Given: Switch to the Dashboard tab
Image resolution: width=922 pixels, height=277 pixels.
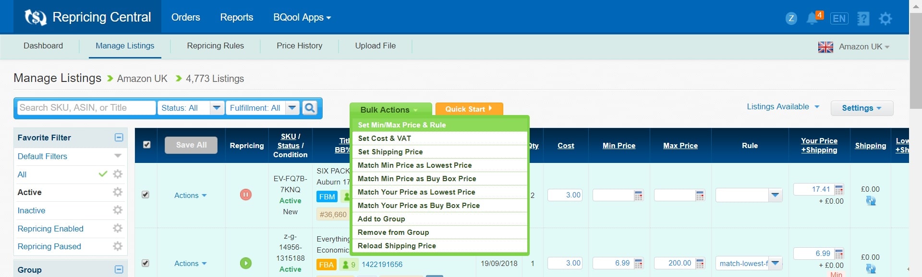Looking at the screenshot, I should tap(43, 46).
